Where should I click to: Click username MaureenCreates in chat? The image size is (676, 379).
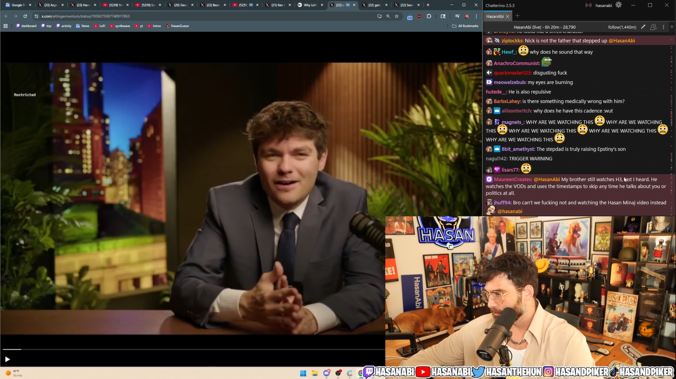(x=512, y=180)
